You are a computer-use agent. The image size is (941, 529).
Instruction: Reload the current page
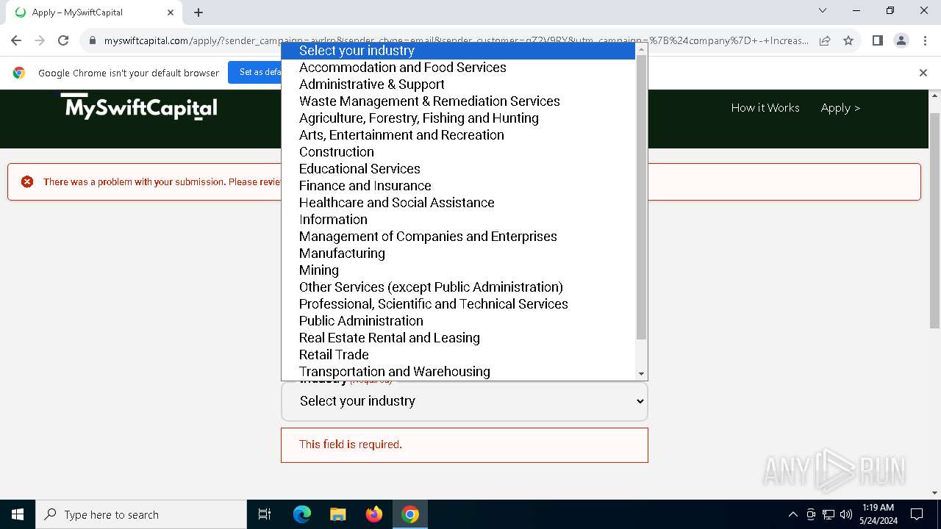tap(63, 40)
